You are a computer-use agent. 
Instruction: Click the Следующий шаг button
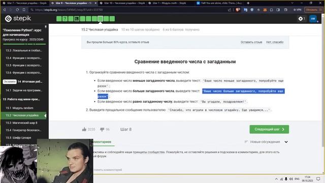[x=269, y=129]
